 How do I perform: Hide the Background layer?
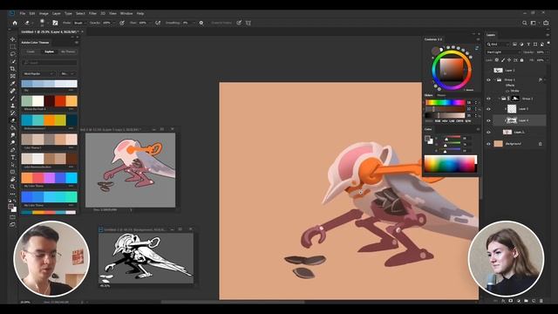[x=488, y=144]
